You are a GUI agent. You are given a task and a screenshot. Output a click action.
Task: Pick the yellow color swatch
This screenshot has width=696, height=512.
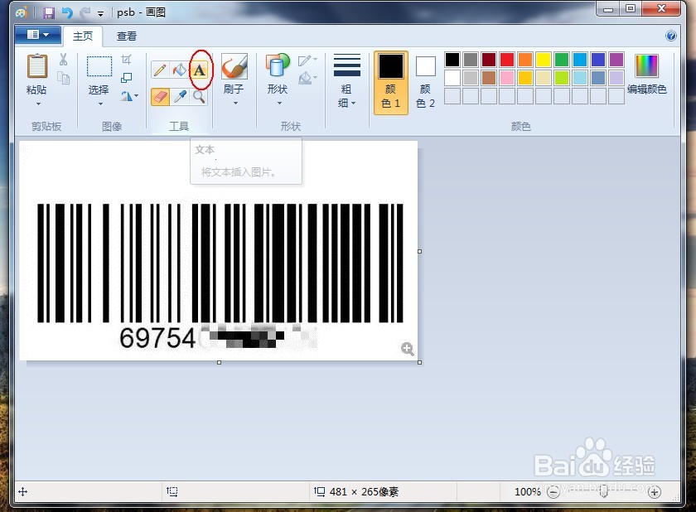544,60
